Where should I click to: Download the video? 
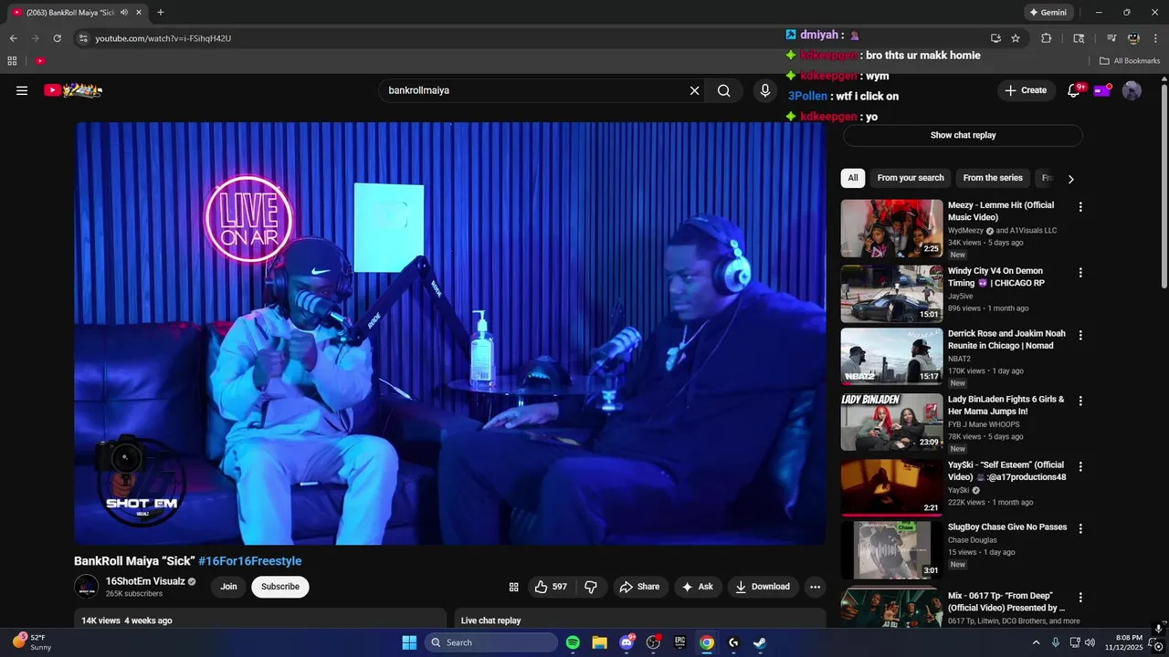[764, 587]
